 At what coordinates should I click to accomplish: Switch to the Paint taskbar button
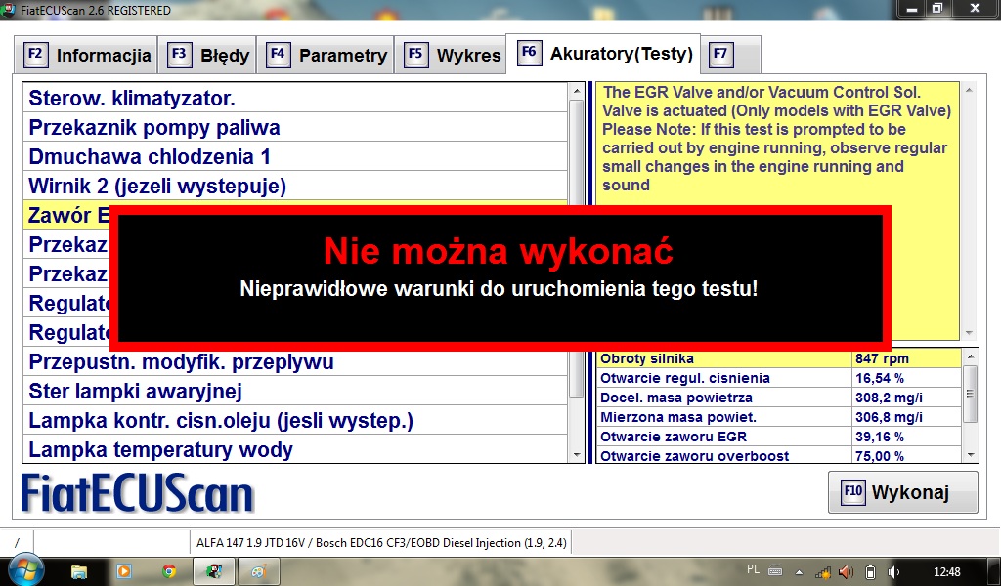click(x=258, y=571)
